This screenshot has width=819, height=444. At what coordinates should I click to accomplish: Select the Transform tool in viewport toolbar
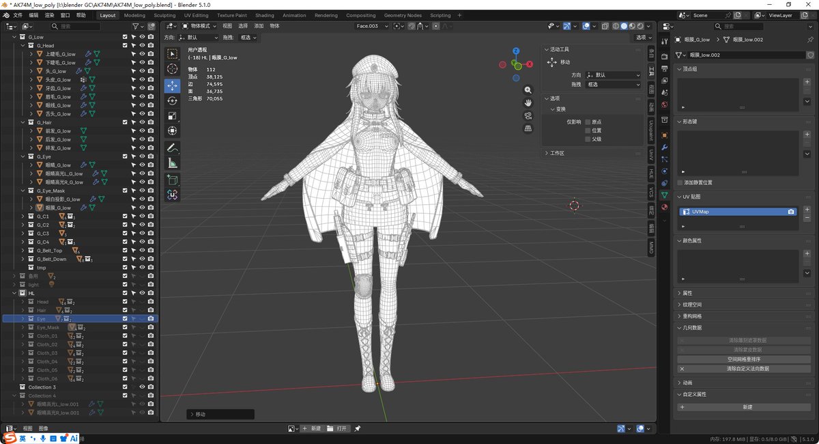[172, 130]
